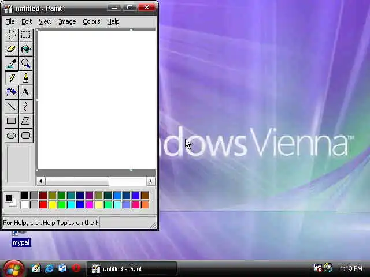Select the Free-Form Select tool

click(x=12, y=35)
